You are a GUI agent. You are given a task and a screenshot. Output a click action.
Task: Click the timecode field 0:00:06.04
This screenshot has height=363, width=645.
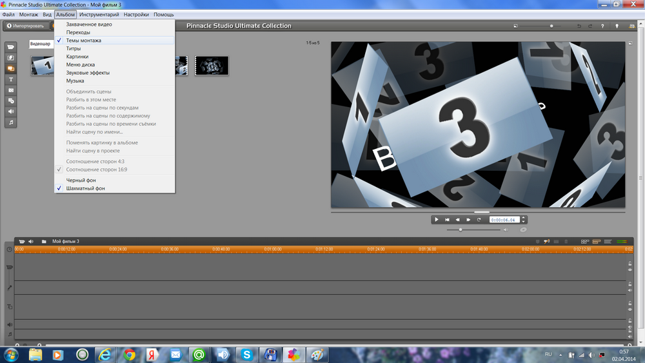point(505,220)
